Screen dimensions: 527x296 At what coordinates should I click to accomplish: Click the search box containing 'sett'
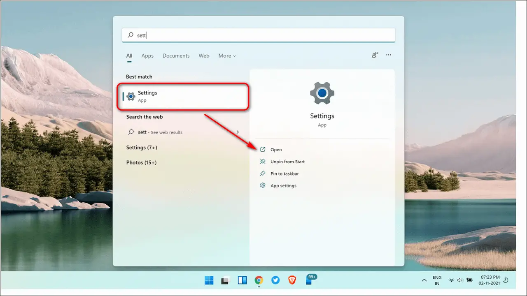(258, 35)
